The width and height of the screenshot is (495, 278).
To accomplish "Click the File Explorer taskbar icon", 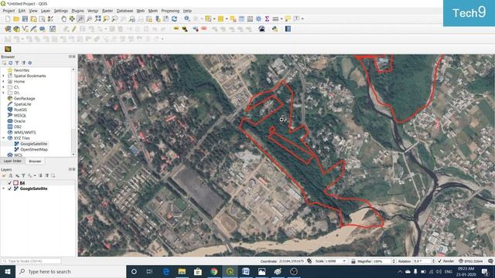I will (x=182, y=272).
